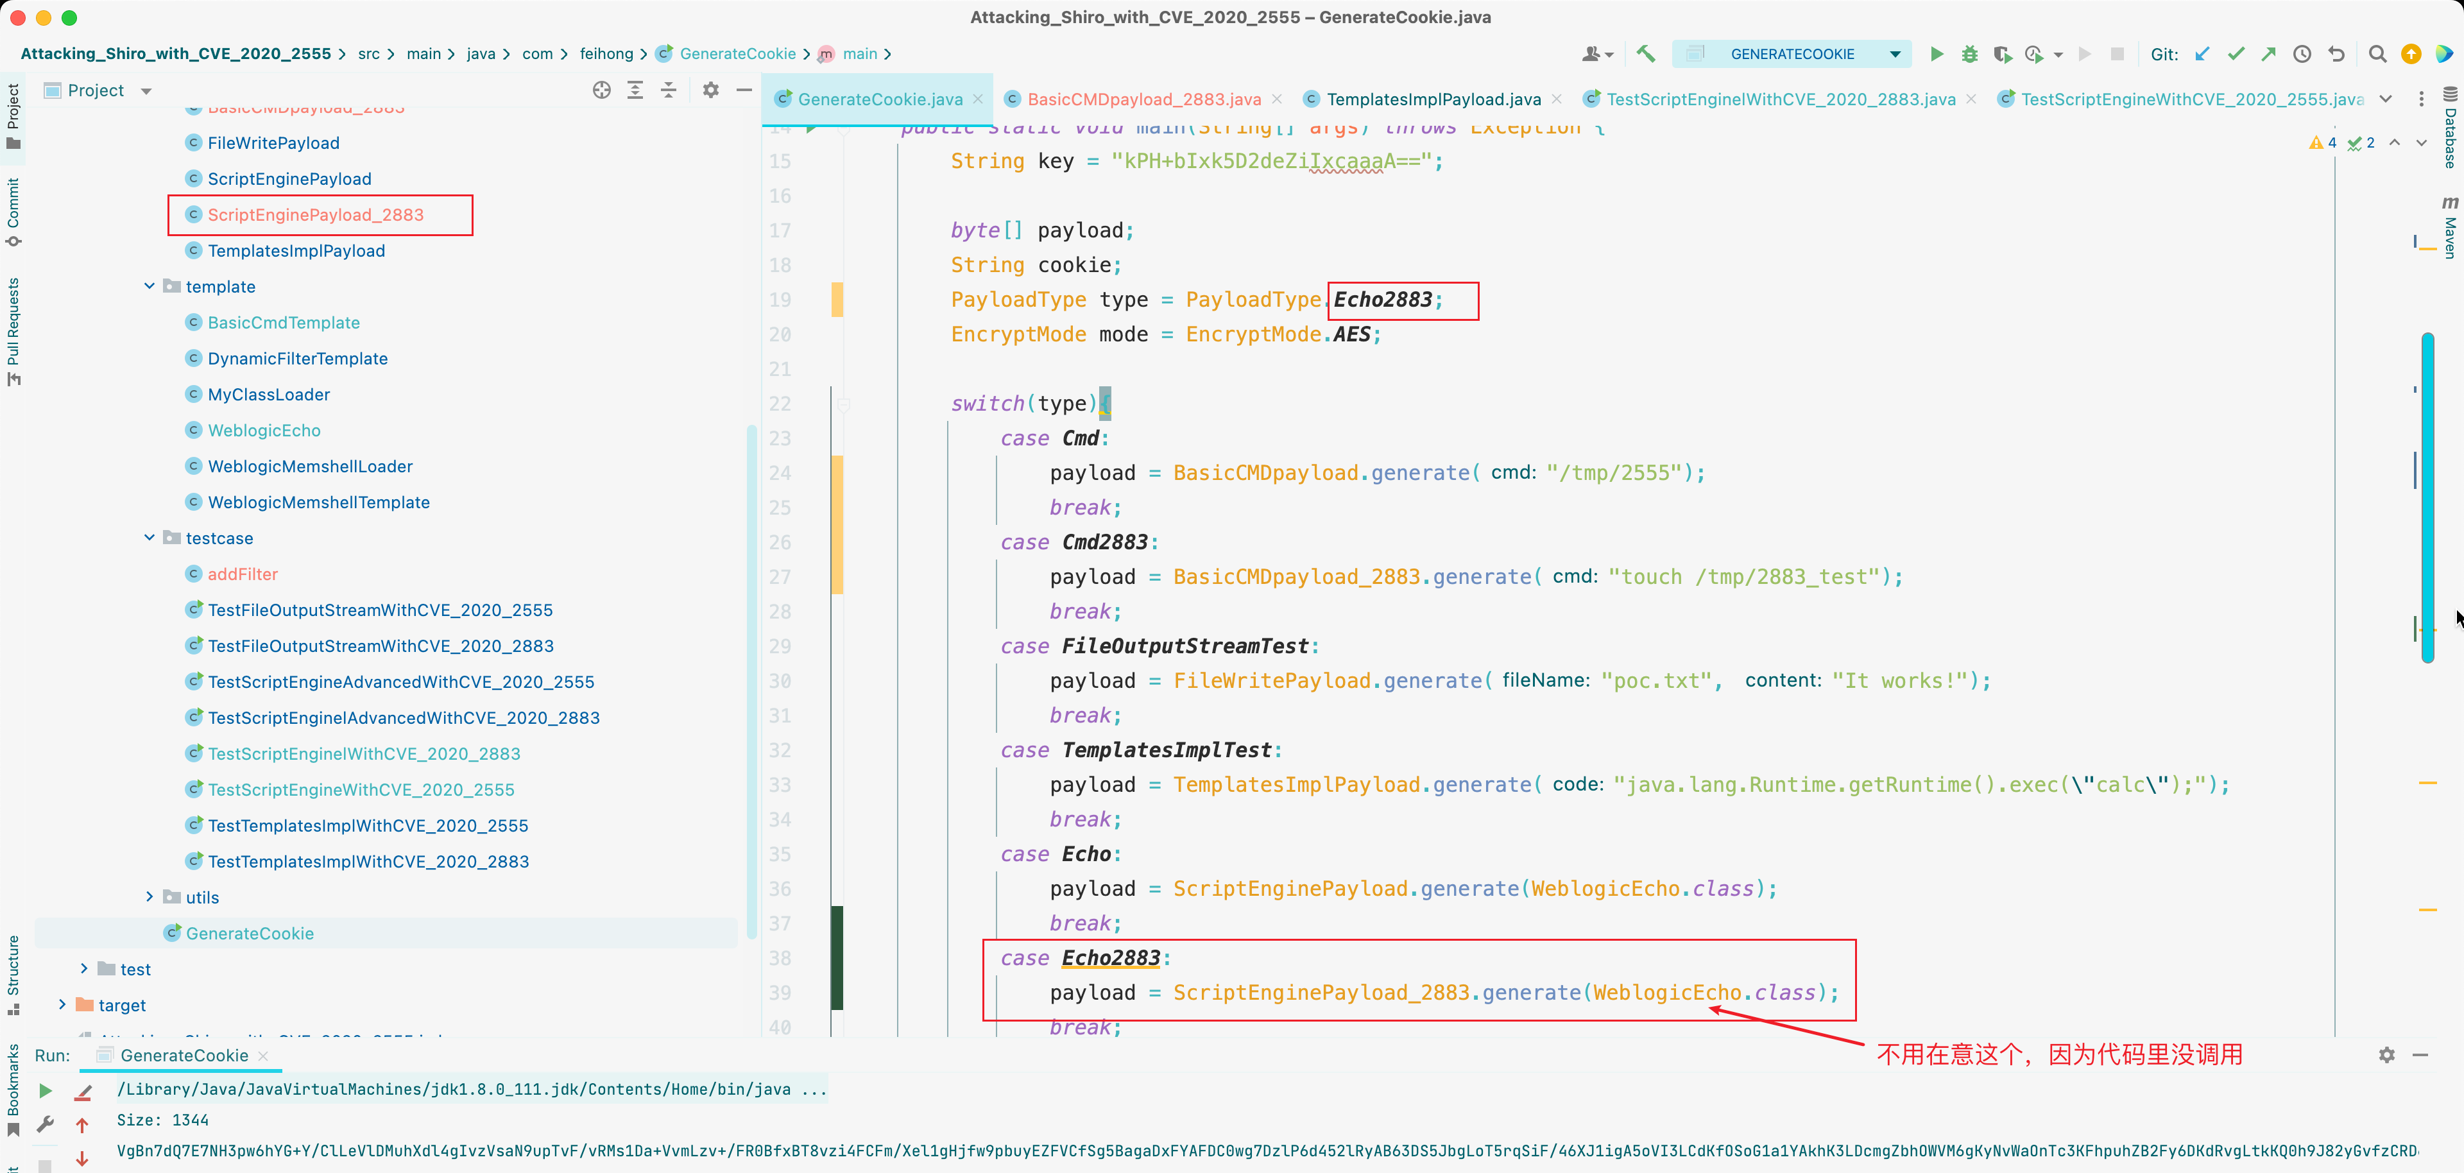Click the Git rollback icon
This screenshot has height=1173, width=2464.
(x=2336, y=53)
